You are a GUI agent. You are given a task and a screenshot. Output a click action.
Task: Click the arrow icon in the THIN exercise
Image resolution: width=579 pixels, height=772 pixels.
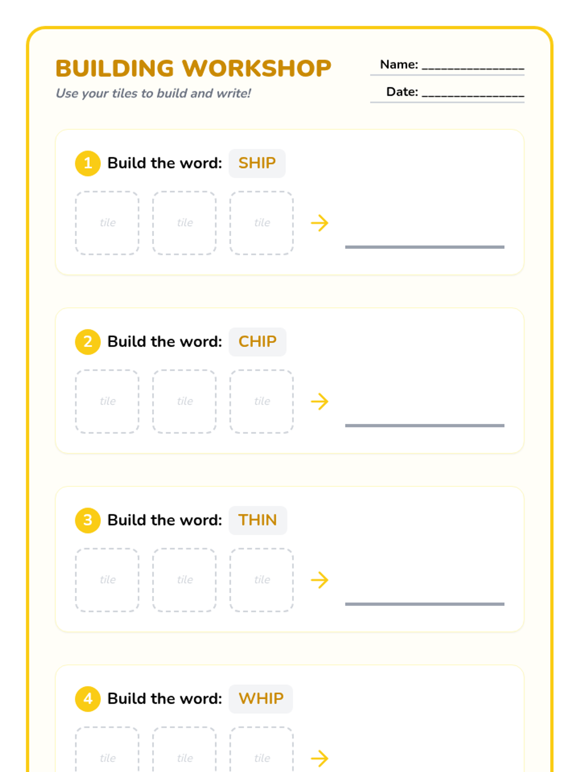319,580
